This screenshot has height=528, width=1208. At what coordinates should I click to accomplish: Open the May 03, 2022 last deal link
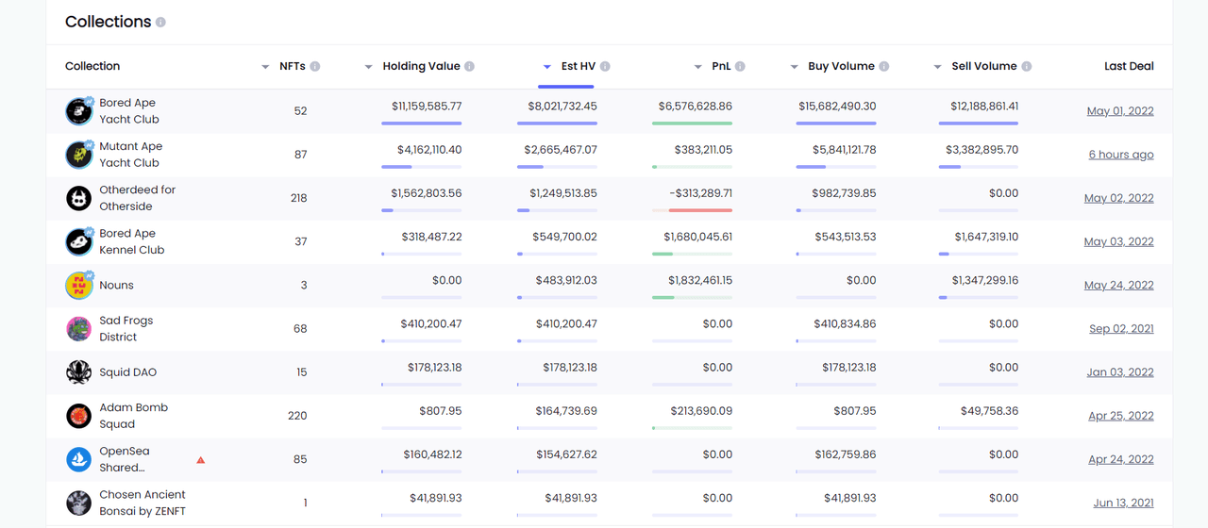coord(1119,241)
